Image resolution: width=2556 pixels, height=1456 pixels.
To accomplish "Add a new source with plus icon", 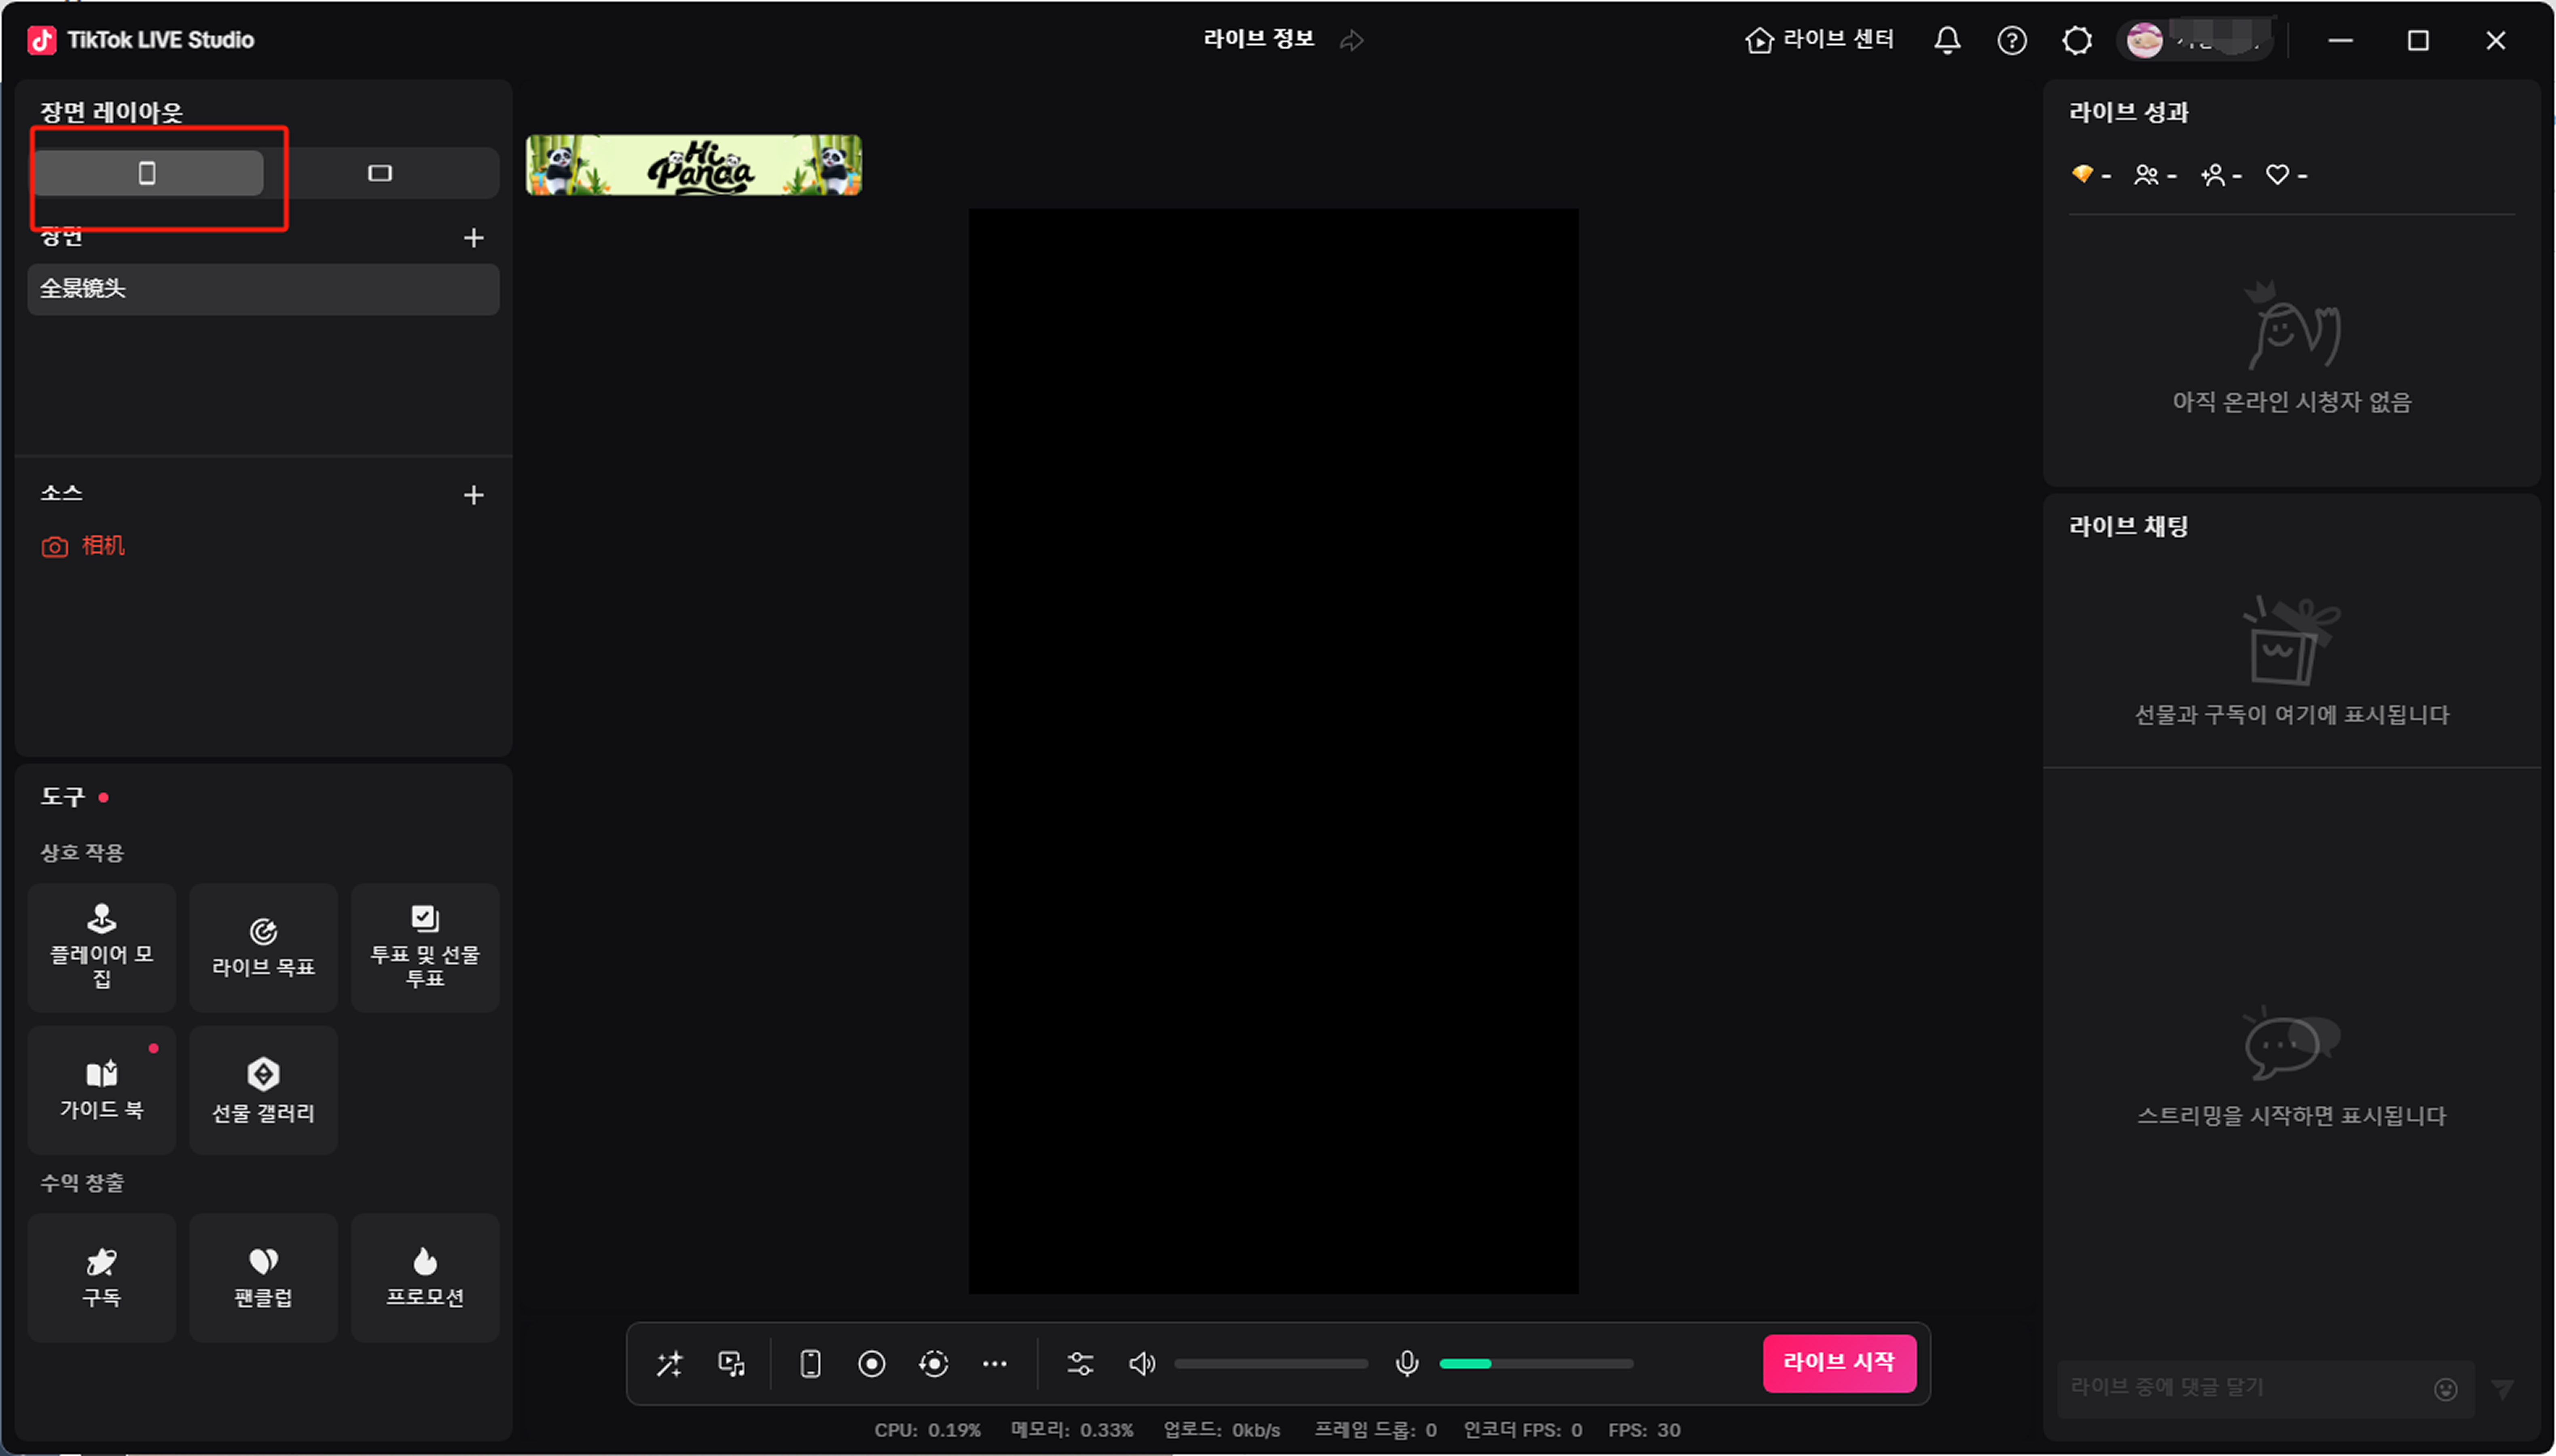I will pyautogui.click(x=474, y=495).
